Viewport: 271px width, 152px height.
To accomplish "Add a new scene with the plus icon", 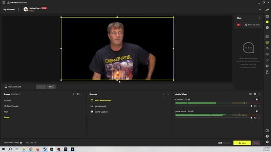I will (x=74, y=94).
